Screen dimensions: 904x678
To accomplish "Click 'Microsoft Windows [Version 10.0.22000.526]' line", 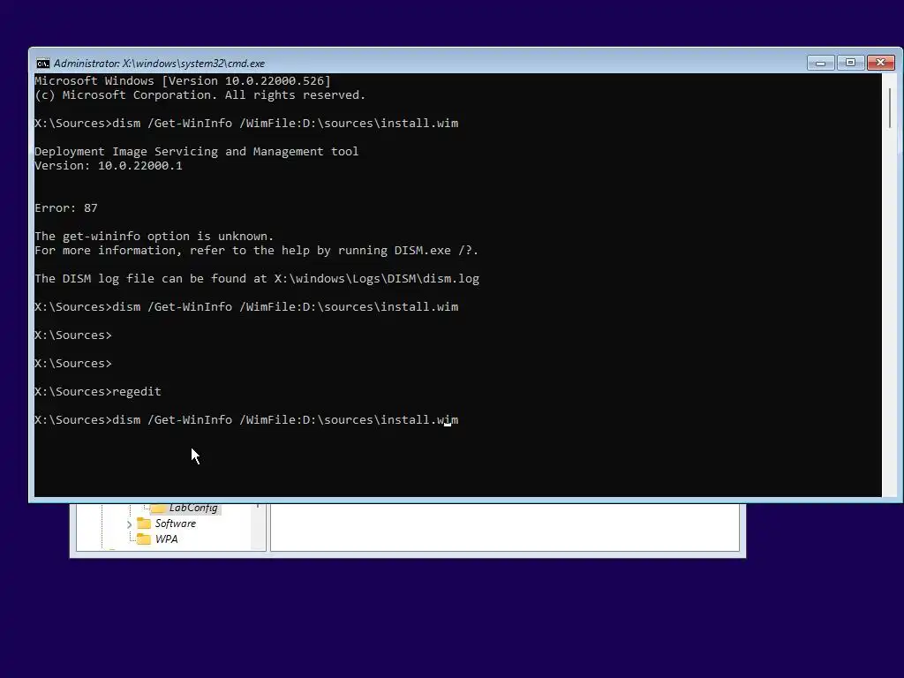I will [x=183, y=80].
